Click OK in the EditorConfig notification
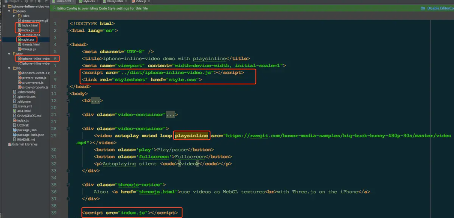 click(423, 8)
